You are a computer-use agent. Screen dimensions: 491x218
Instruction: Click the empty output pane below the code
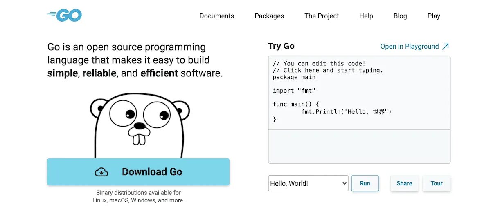point(359,147)
